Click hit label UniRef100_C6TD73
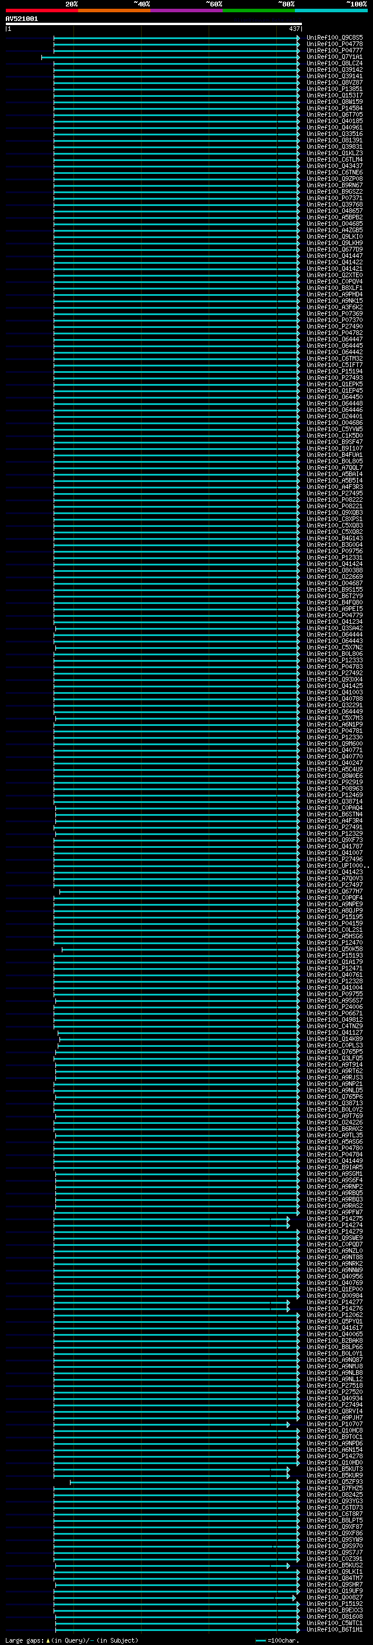The width and height of the screenshot is (373, 1645). tap(335, 1507)
